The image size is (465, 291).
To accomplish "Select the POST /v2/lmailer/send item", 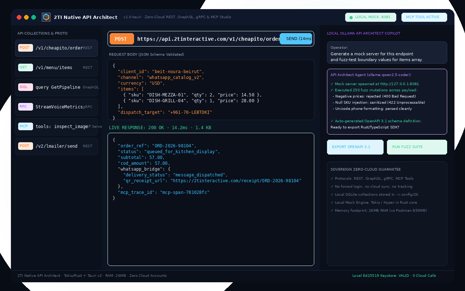I will point(56,146).
